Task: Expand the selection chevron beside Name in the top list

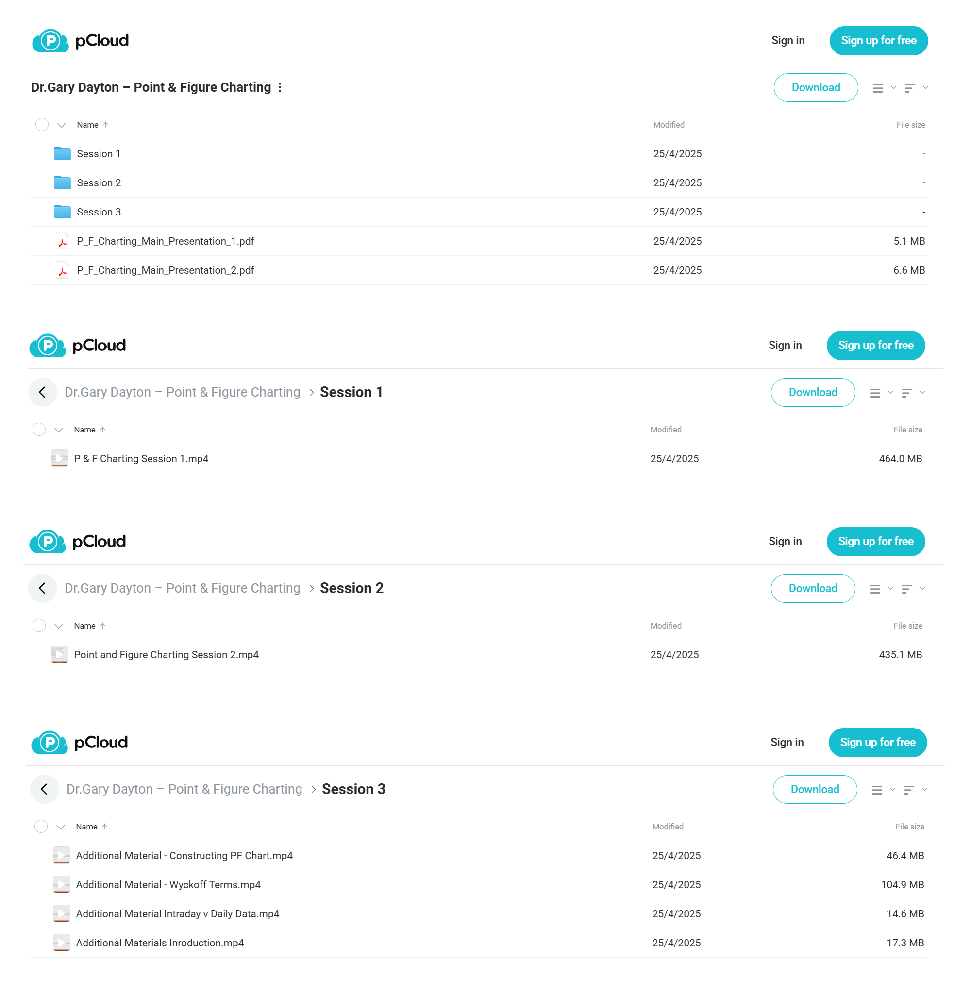Action: tap(62, 125)
